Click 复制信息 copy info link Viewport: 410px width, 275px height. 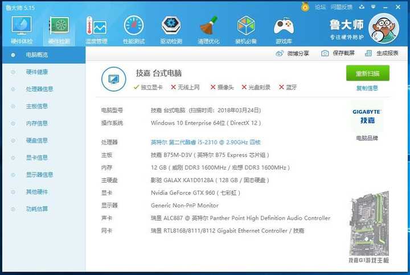click(367, 88)
